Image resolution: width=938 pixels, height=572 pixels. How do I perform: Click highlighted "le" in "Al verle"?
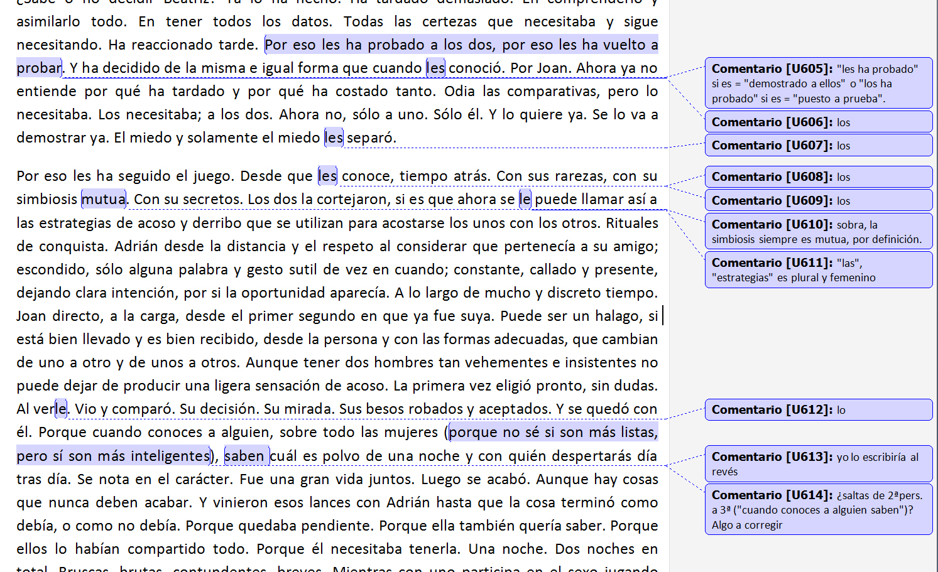pyautogui.click(x=61, y=409)
